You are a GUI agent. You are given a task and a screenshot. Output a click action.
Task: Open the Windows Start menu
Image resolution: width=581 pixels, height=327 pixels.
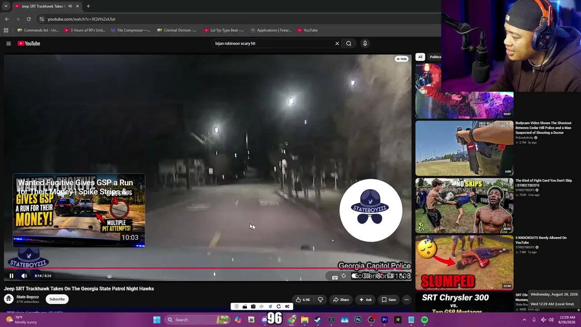[x=157, y=320]
